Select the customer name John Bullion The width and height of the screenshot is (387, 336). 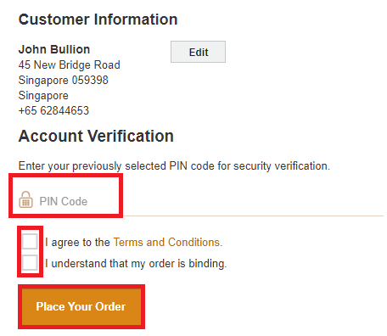pos(54,49)
